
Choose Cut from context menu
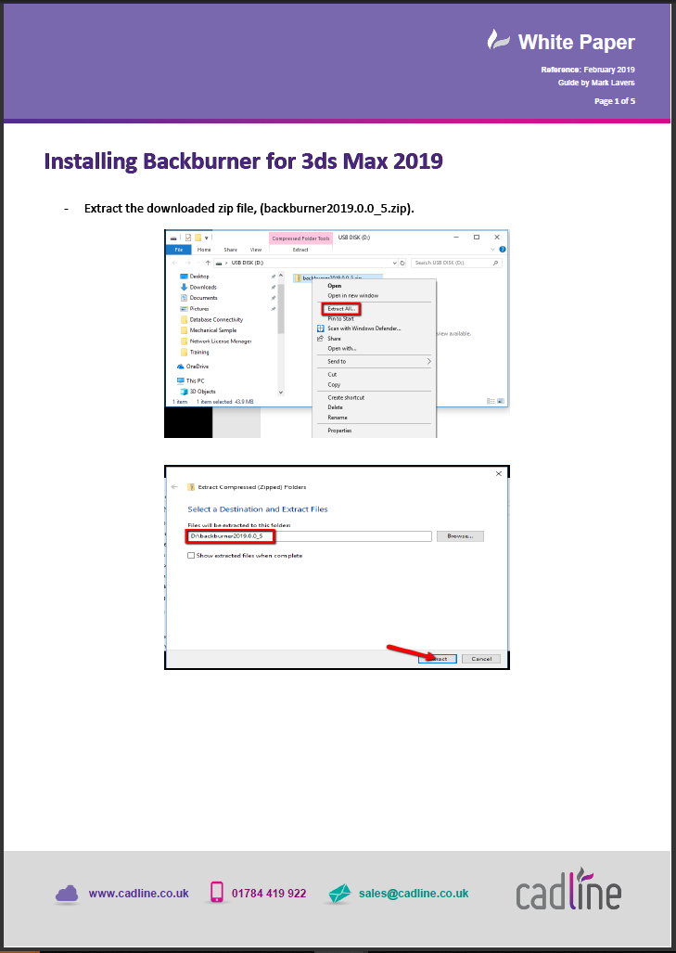[332, 374]
